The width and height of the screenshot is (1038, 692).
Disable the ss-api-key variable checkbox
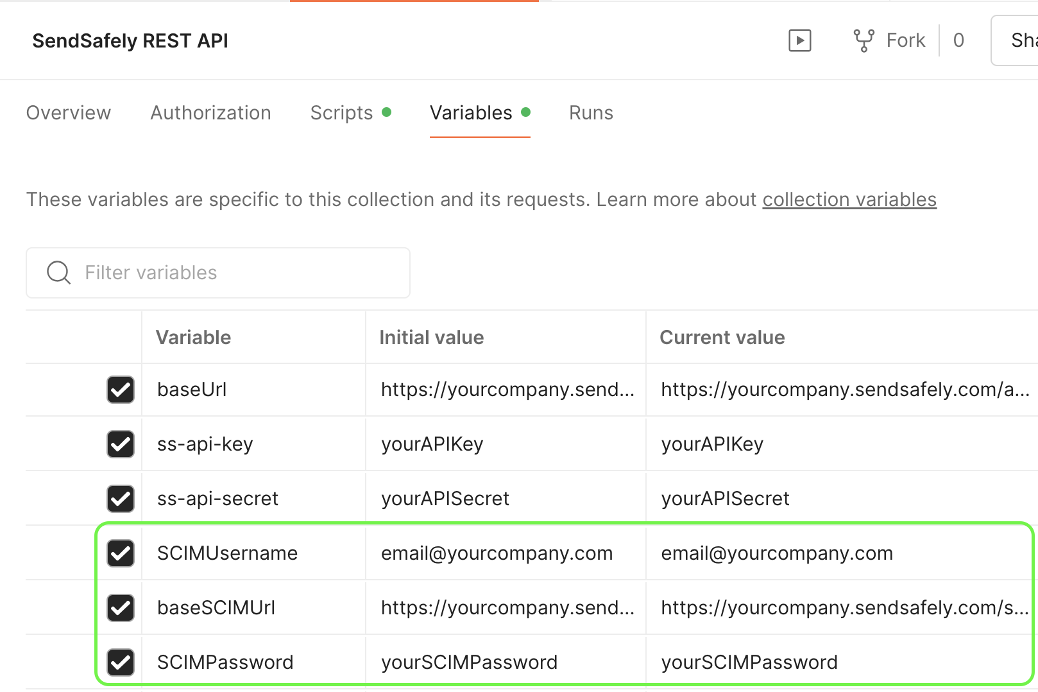click(121, 444)
